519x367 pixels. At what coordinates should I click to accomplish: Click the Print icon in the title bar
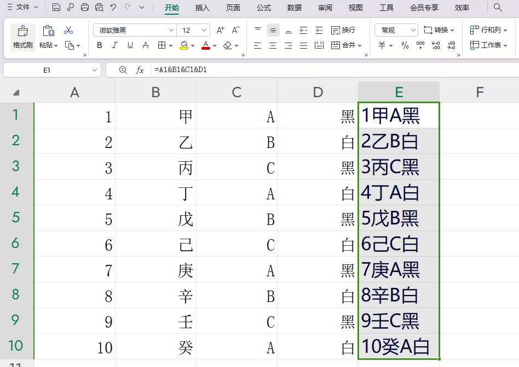84,8
